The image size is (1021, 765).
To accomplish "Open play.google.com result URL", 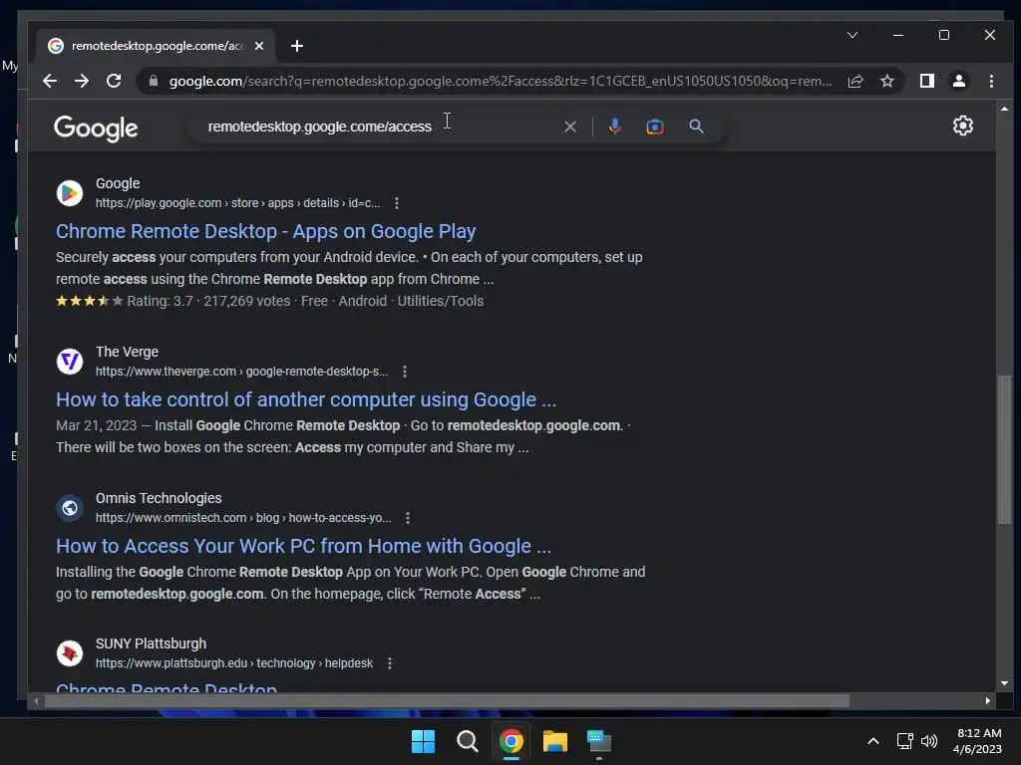I will pos(237,203).
